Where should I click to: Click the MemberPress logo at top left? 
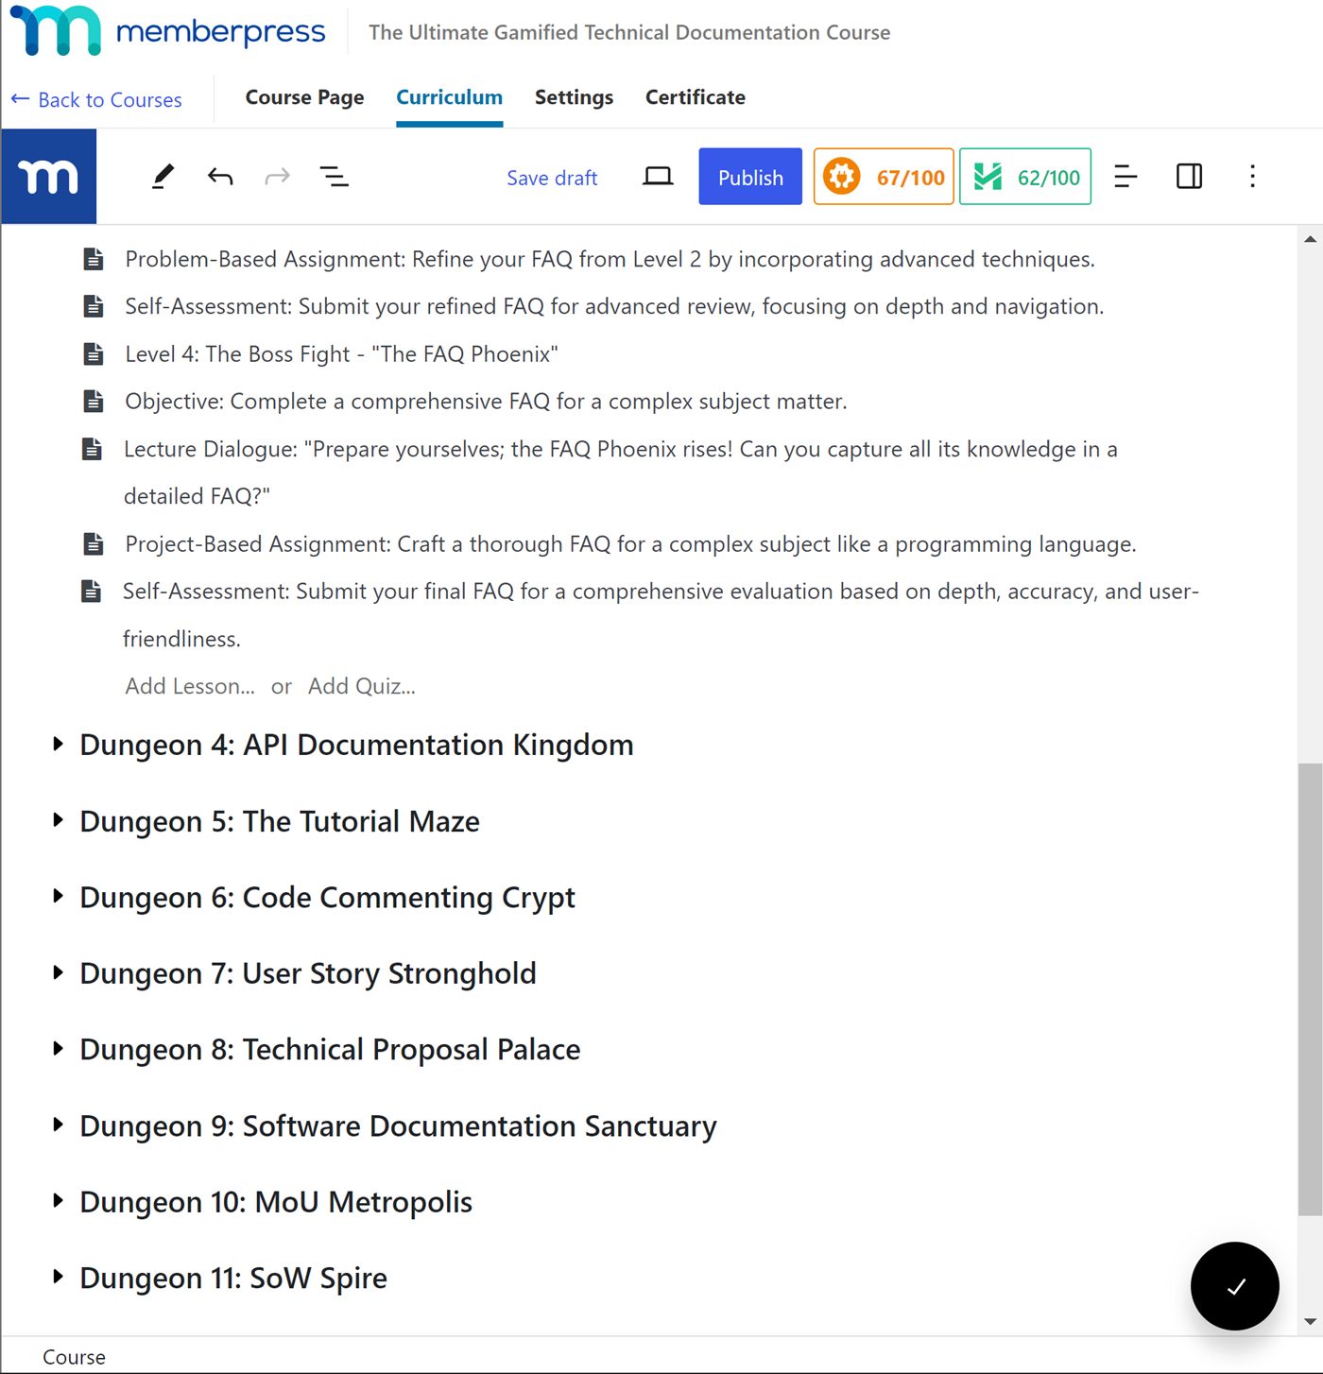coord(167,31)
